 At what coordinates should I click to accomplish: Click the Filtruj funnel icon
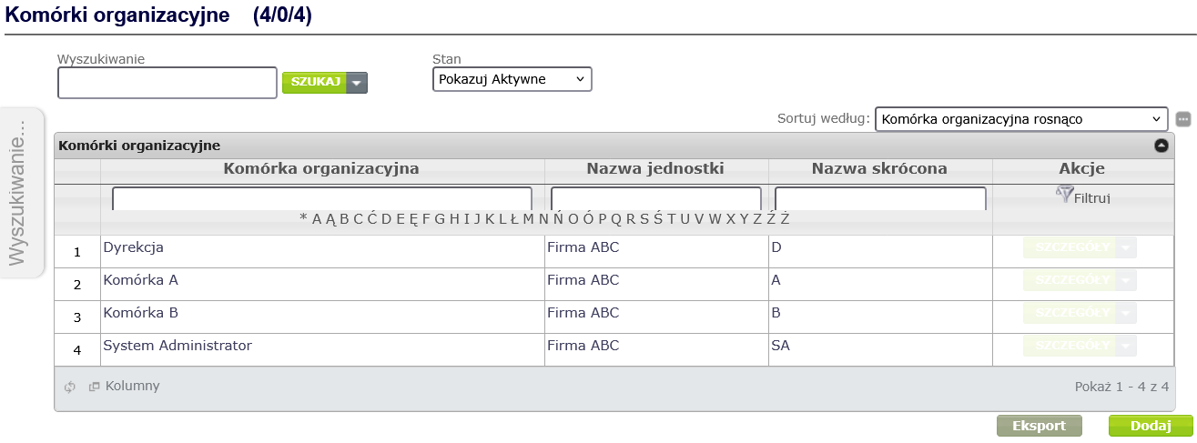pyautogui.click(x=1065, y=194)
